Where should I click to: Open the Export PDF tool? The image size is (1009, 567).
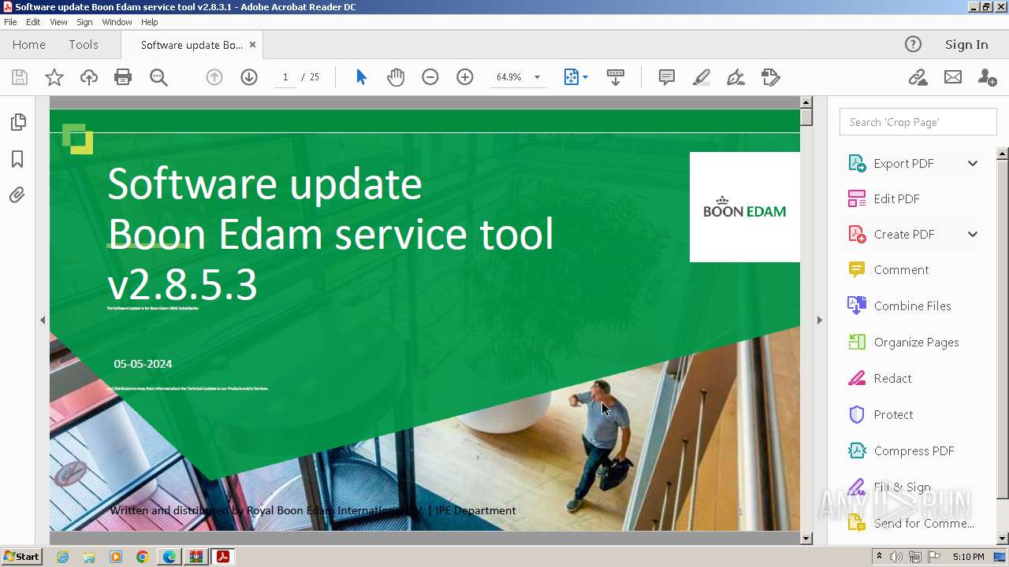point(903,164)
